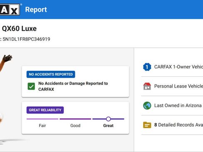Viewport: 203px width, 152px height.
Task: Open '8 Detailed Records Available' row
Action: point(172,125)
